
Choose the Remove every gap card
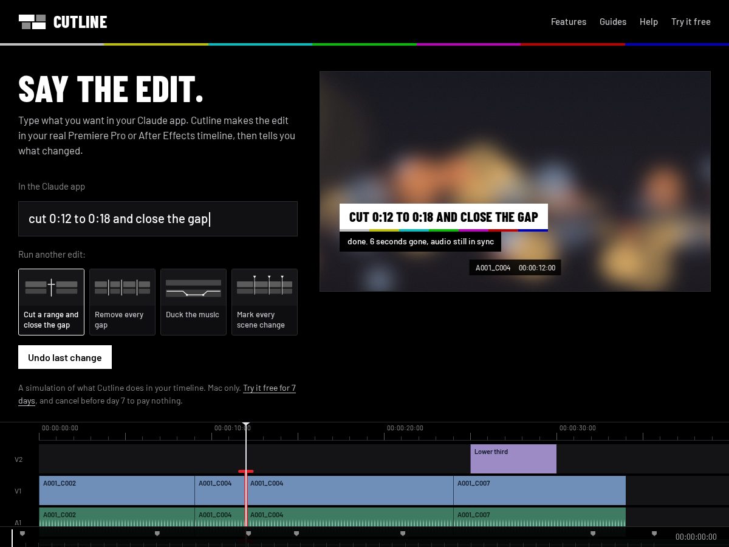click(x=122, y=302)
